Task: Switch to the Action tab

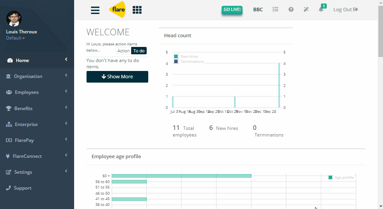Action: click(x=123, y=51)
